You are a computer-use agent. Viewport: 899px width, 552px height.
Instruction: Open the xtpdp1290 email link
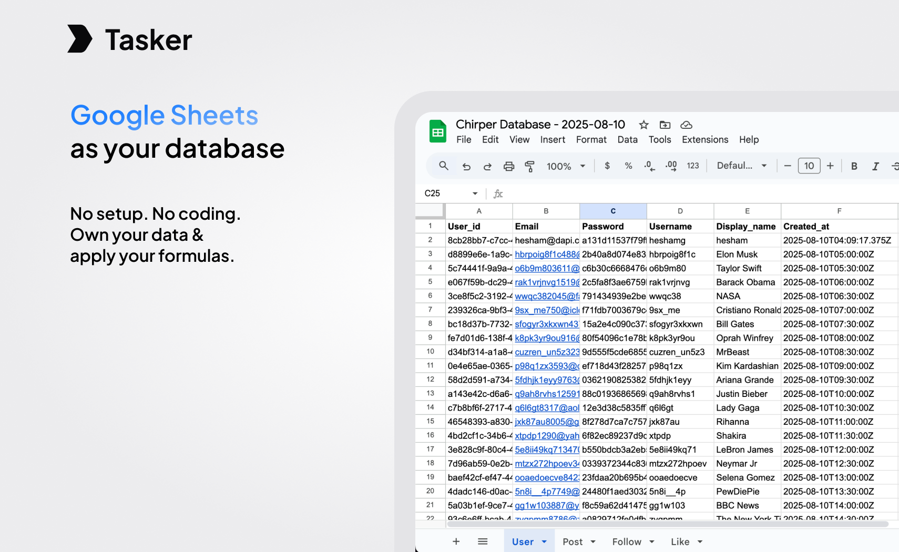[x=547, y=436]
